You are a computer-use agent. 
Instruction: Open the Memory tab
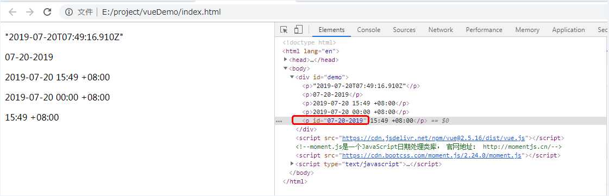click(x=527, y=30)
